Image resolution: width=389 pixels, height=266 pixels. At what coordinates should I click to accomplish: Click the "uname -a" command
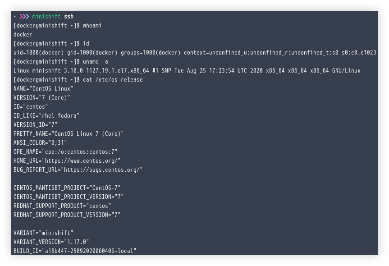[x=95, y=62]
